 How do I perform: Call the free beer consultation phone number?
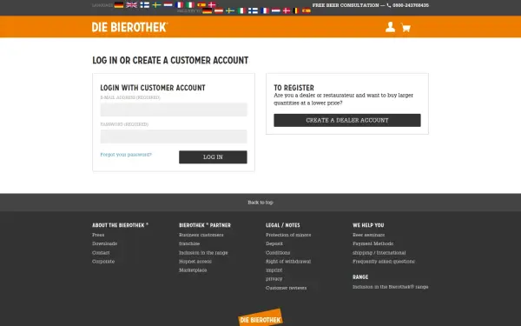pos(411,5)
